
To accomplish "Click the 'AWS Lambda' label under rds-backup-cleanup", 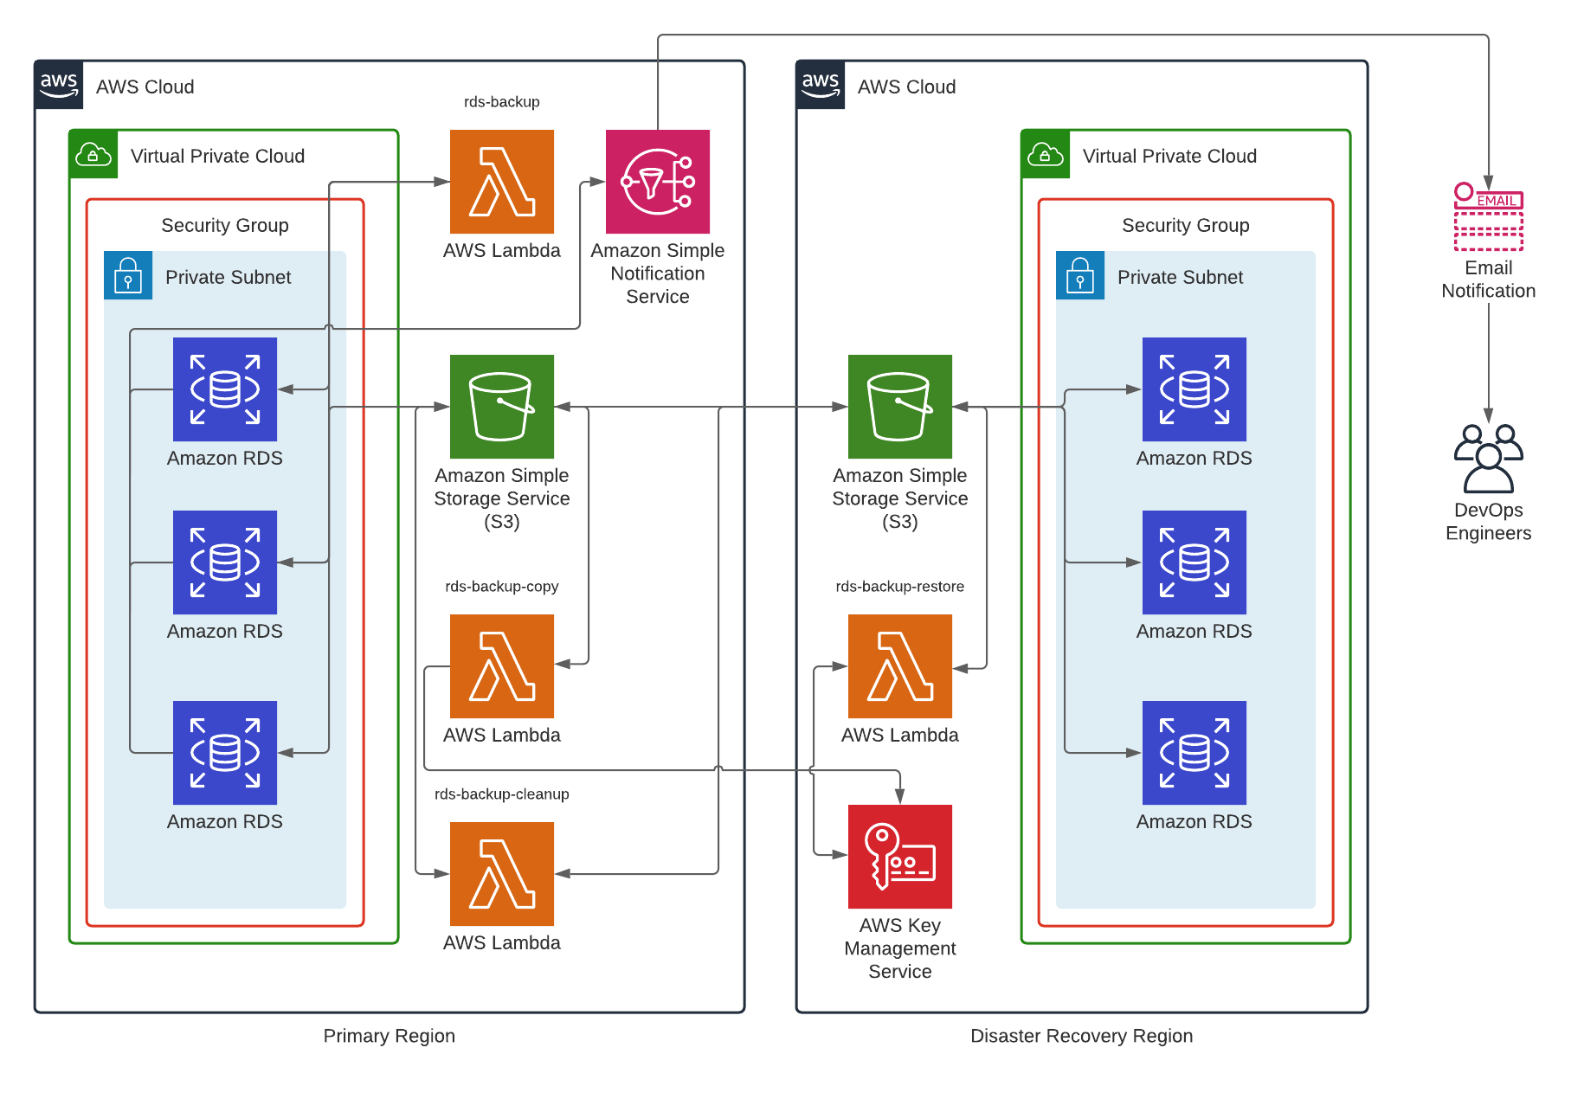I will pos(502,942).
